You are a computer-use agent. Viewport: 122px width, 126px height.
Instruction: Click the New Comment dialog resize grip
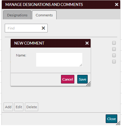[89, 84]
